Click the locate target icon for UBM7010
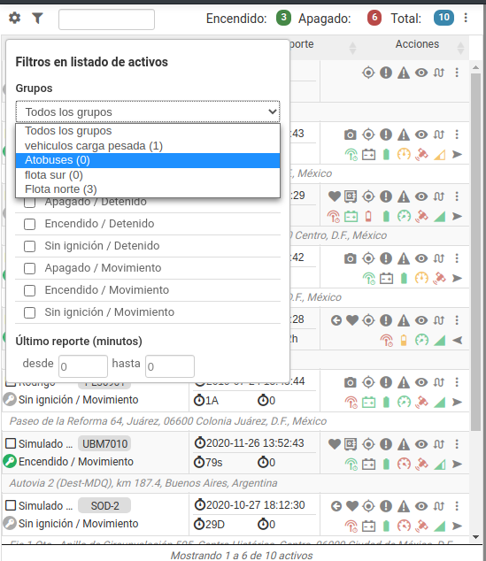 [368, 444]
